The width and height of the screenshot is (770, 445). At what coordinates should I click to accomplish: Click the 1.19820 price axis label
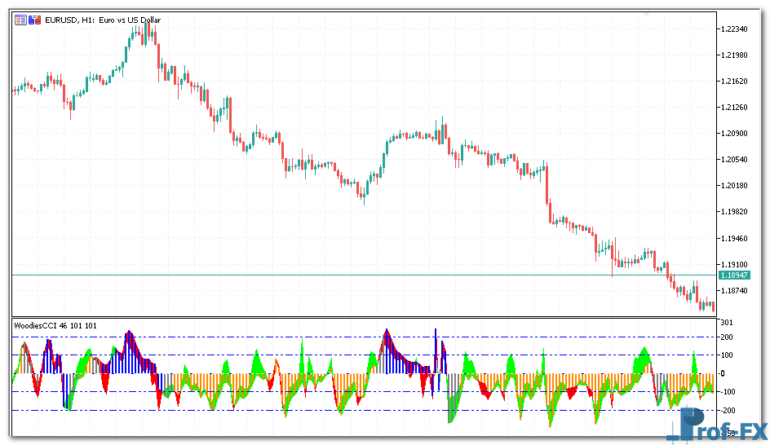(x=736, y=211)
